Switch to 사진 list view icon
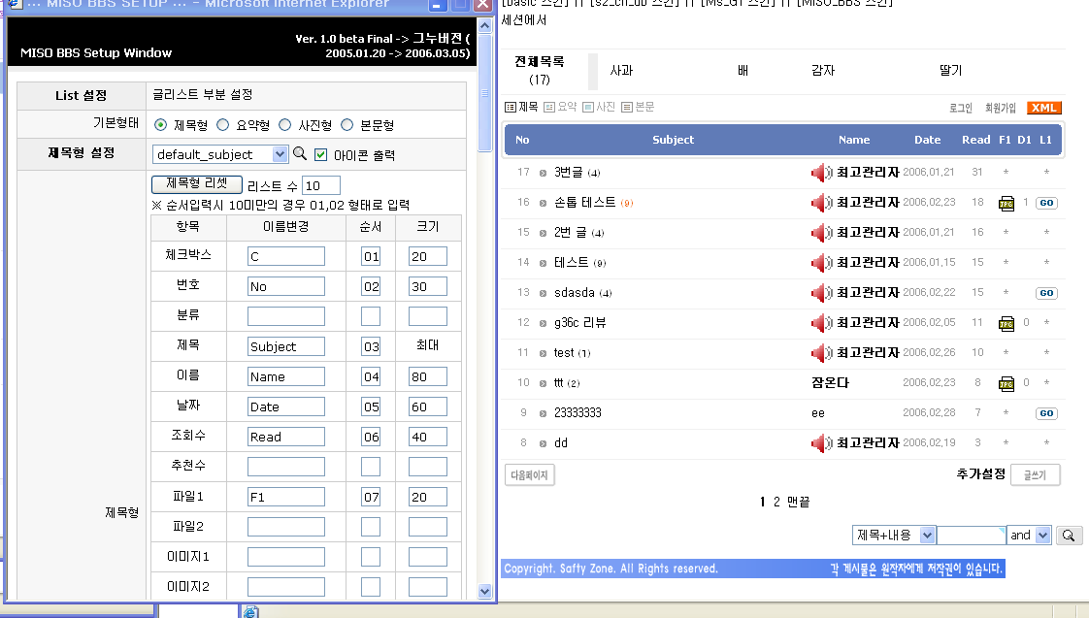This screenshot has width=1089, height=618. pos(588,107)
